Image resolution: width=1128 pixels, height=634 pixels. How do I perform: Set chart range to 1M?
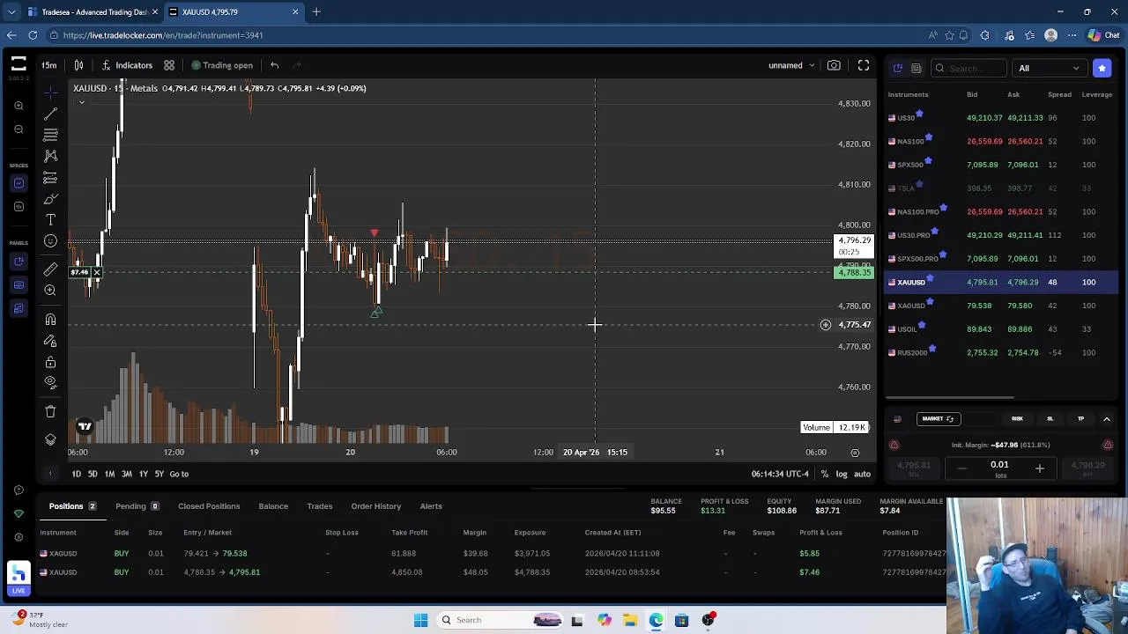click(109, 474)
